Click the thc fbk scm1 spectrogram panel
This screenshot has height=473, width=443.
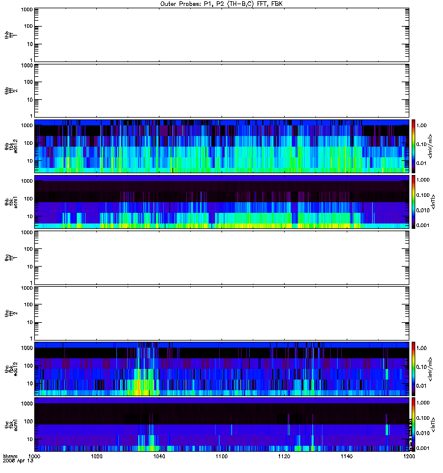point(221,425)
